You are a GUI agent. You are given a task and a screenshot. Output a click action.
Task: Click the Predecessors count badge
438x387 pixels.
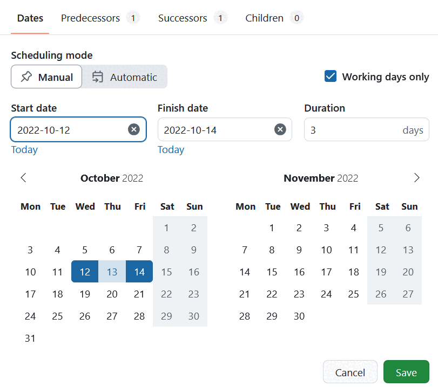pos(133,17)
